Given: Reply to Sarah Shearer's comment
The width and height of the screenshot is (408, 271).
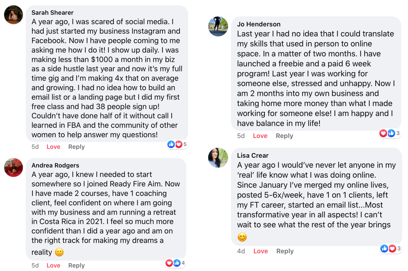Looking at the screenshot, I should tap(76, 147).
